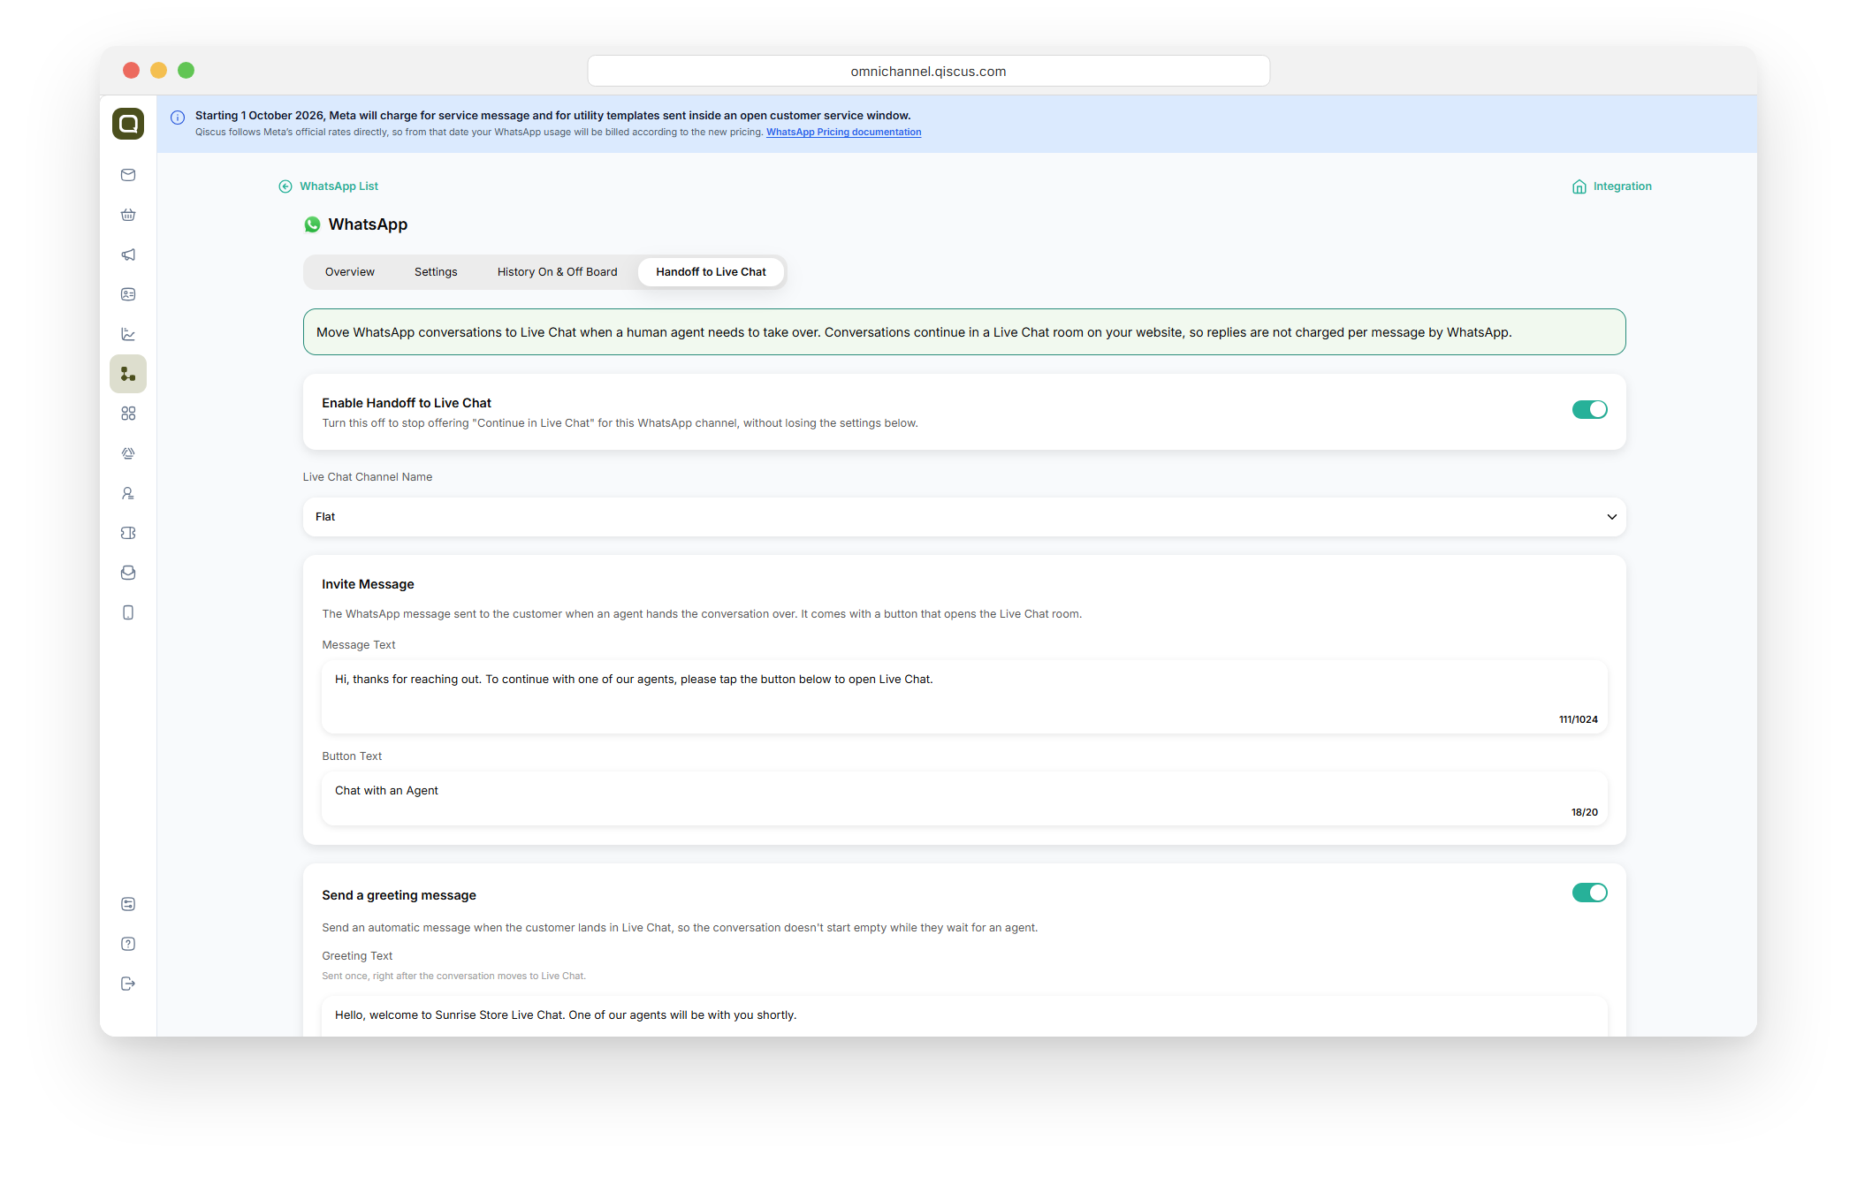Click into the Button Text input field
The height and width of the screenshot is (1193, 1857).
[964, 799]
